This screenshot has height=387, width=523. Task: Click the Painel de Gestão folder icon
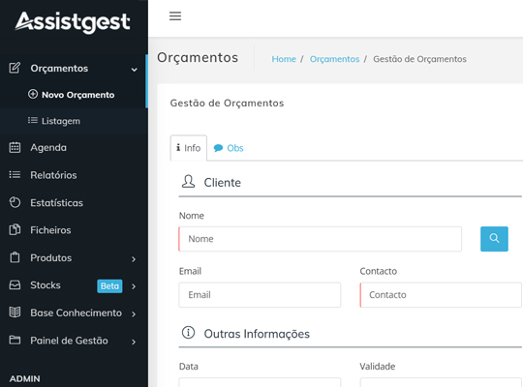point(15,340)
